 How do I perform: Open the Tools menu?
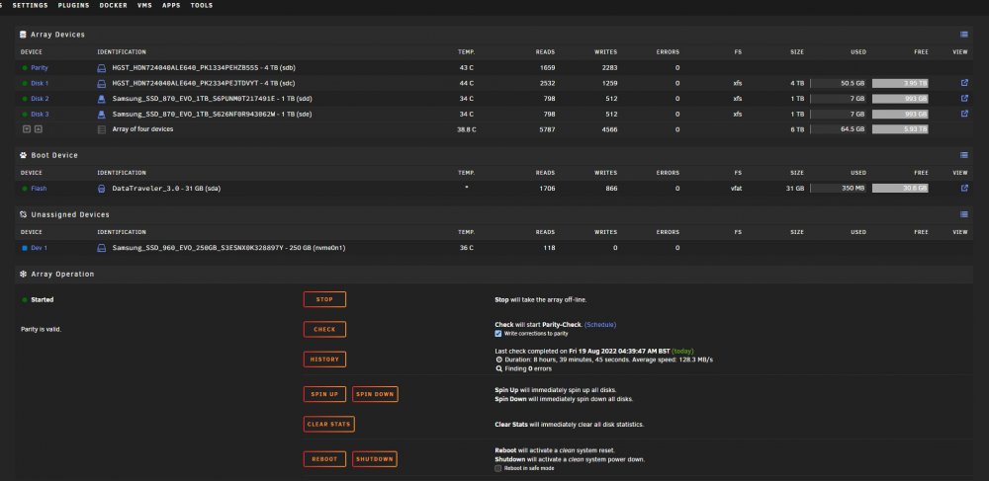[x=201, y=6]
